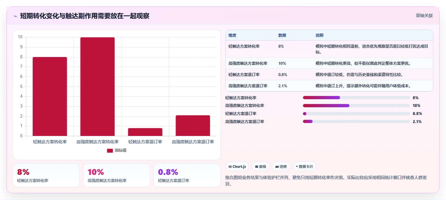Click x-axis label 高强度触达方案退订率 below the chart
Screen dimensions: 446x200
(193, 142)
